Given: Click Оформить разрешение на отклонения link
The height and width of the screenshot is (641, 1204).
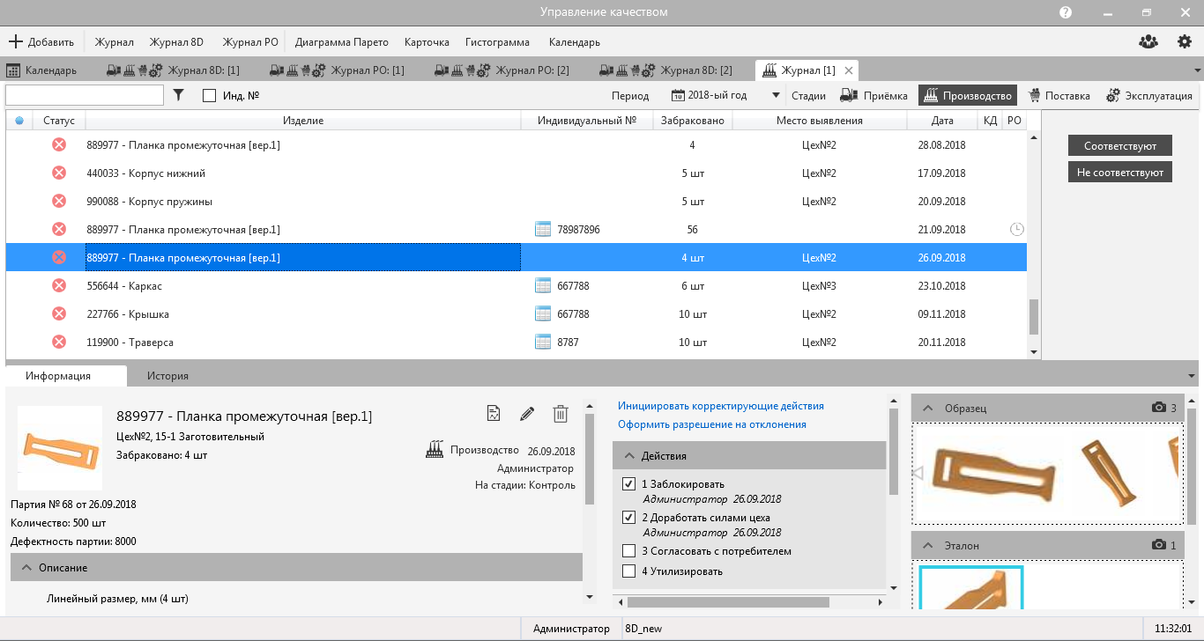Looking at the screenshot, I should tap(712, 424).
